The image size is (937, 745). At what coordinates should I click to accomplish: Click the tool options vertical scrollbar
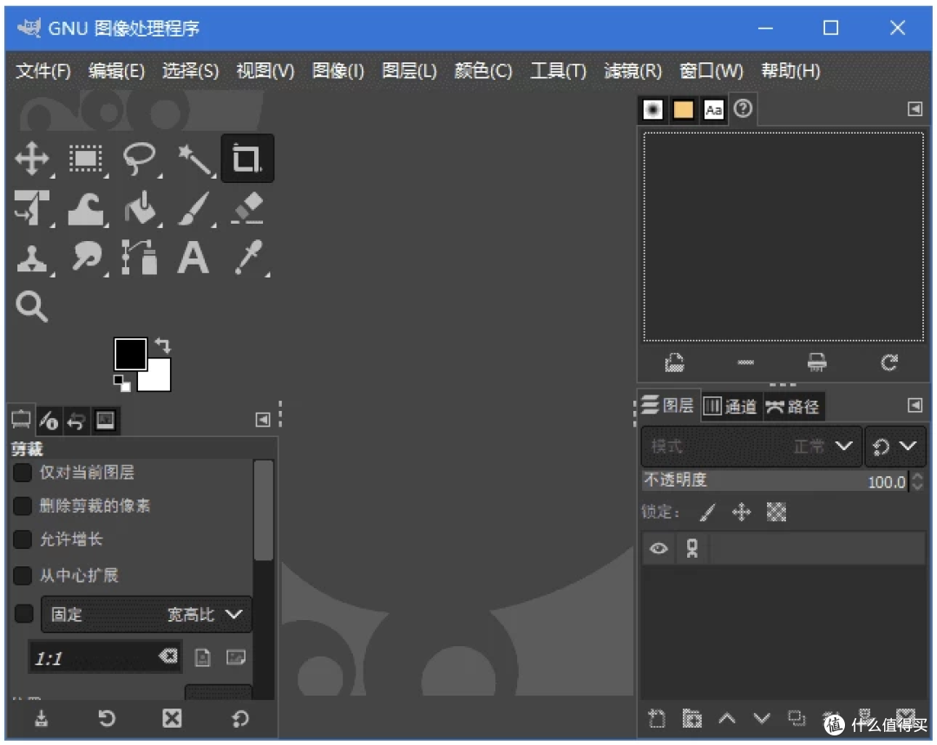[x=263, y=511]
